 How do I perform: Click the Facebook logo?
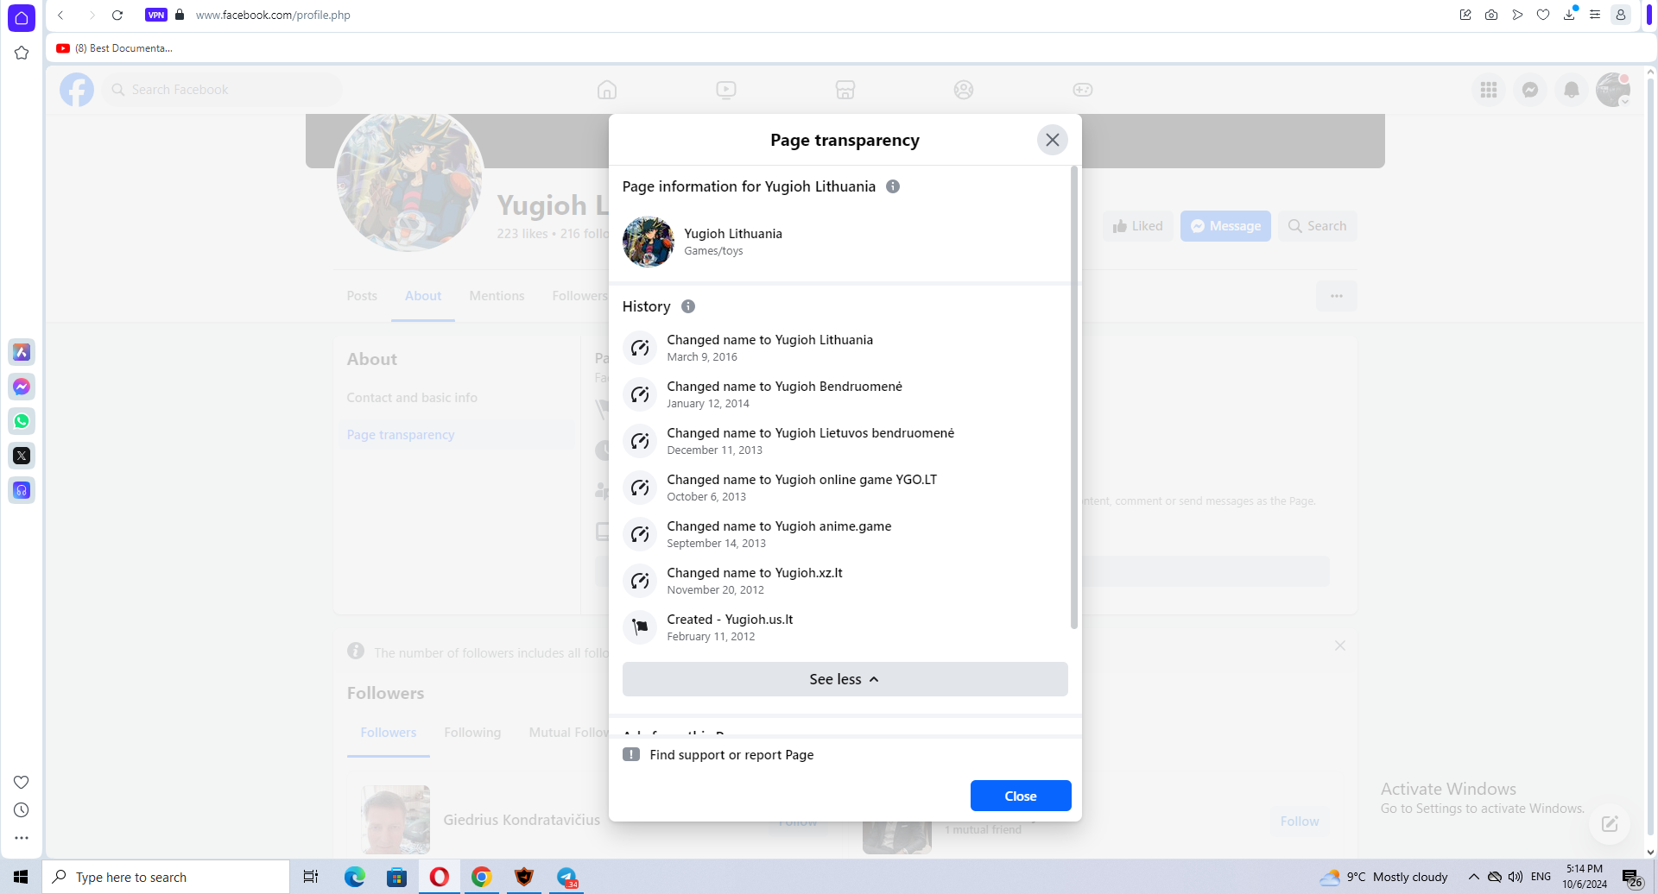77,90
